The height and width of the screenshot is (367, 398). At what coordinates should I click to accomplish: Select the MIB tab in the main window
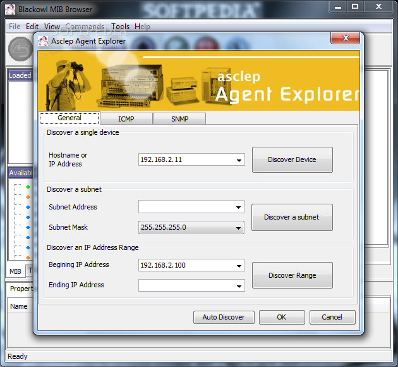pyautogui.click(x=16, y=271)
